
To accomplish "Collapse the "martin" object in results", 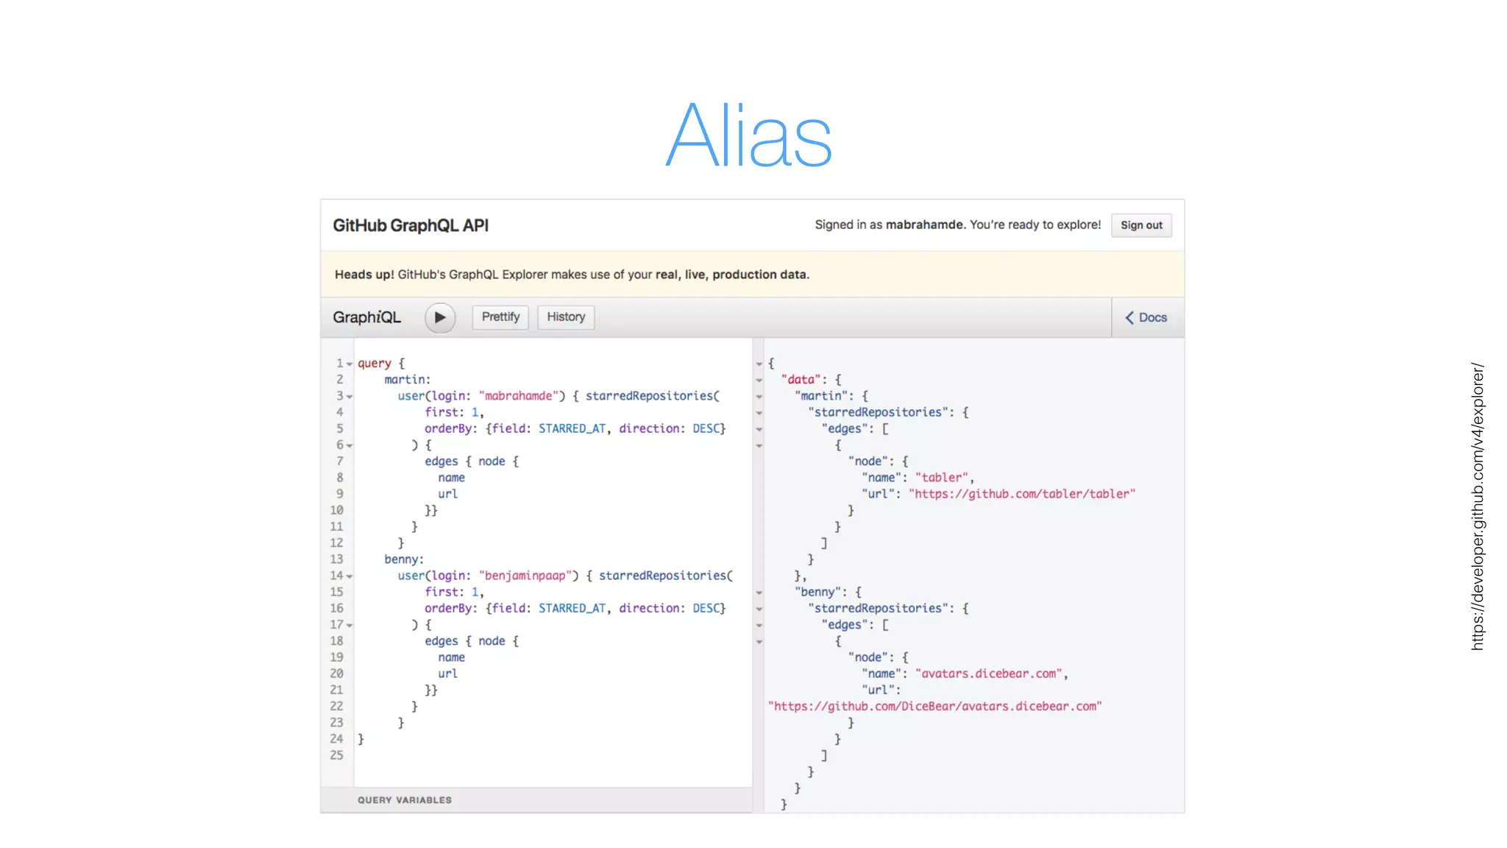I will pyautogui.click(x=759, y=396).
